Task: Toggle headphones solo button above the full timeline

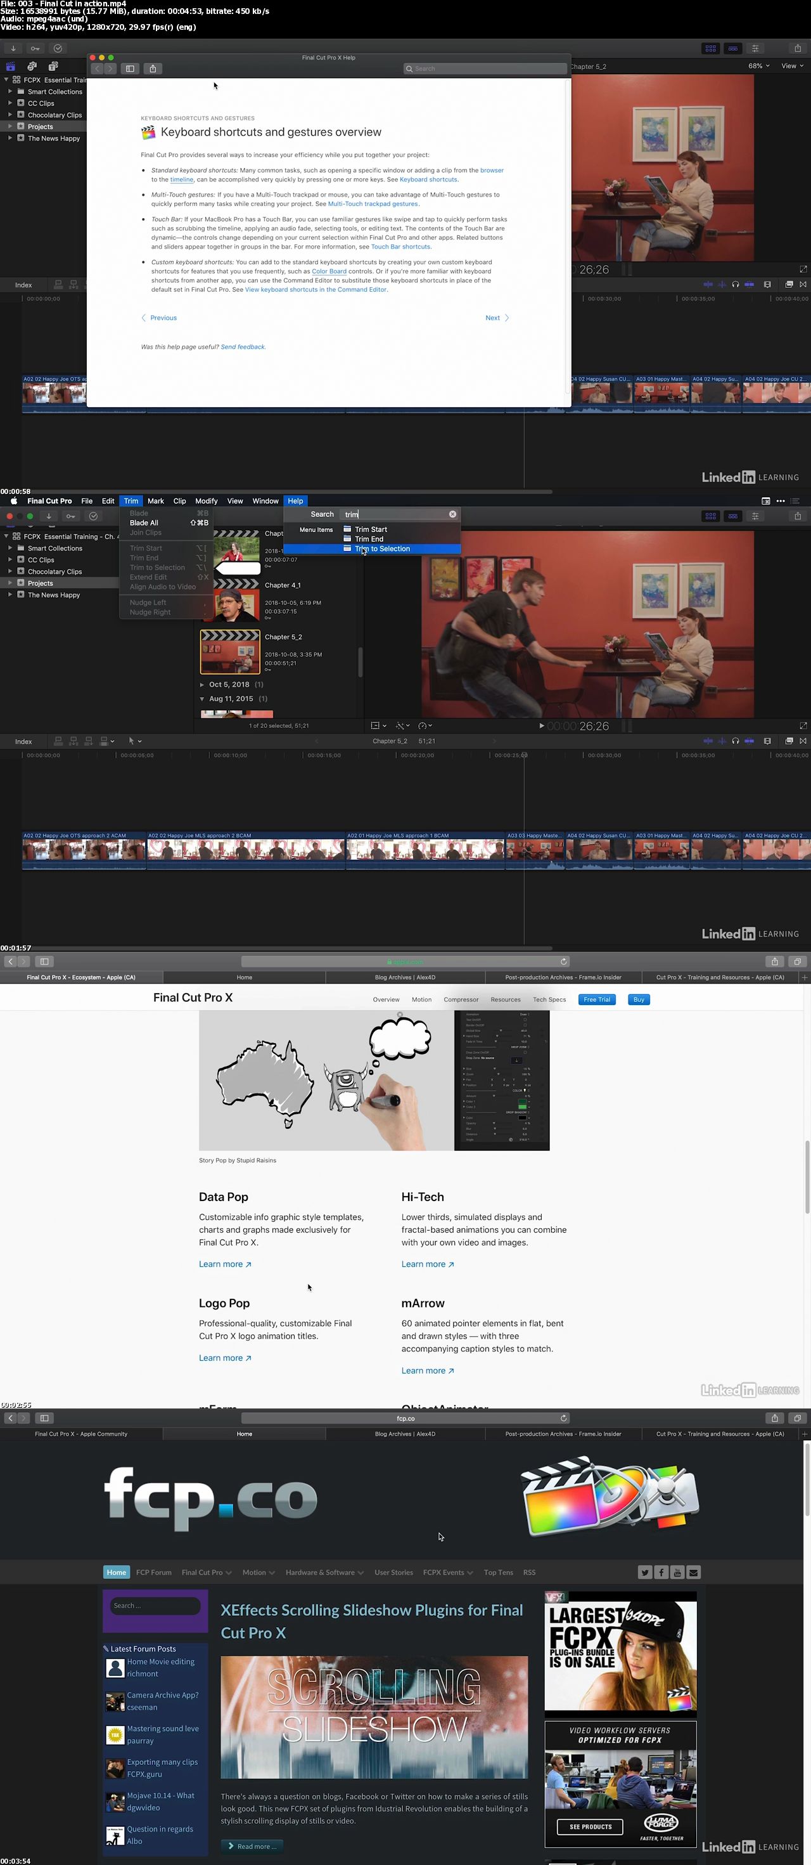Action: pos(735,741)
